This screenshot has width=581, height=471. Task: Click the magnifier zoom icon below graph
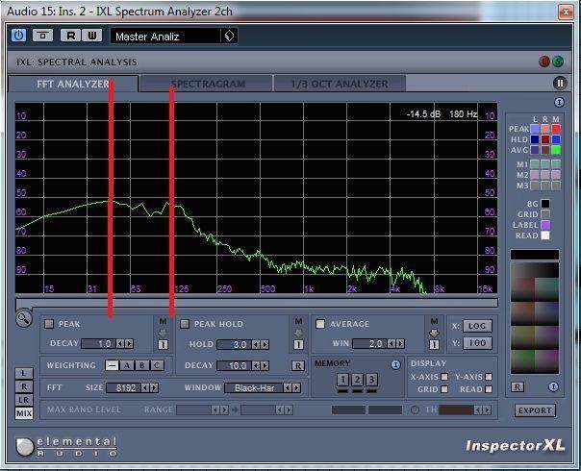(23, 316)
